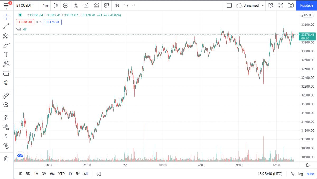Viewport: 317px width, 179px height.
Task: Open indicator templates
Action: point(96,5)
